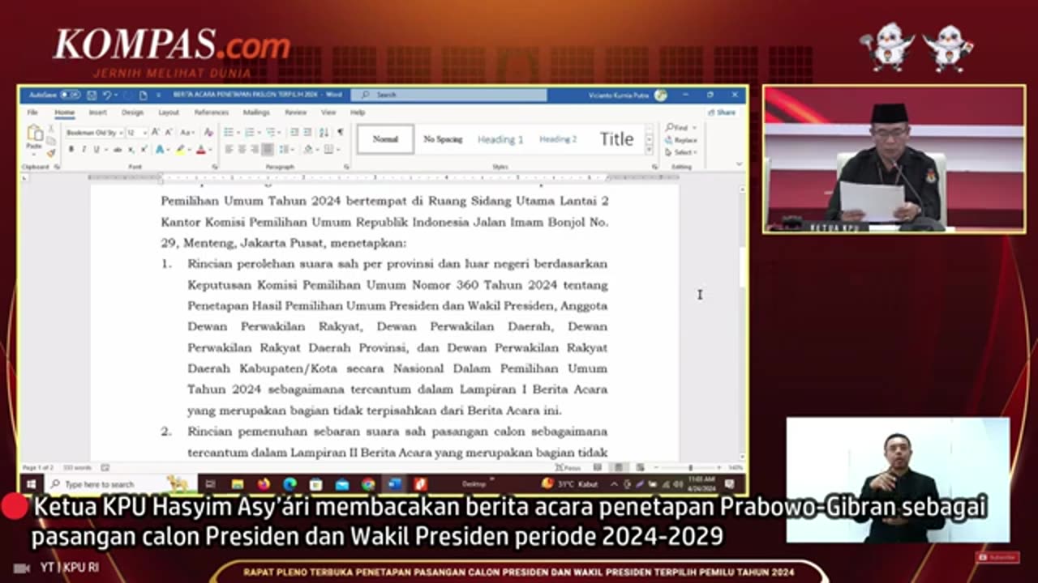Click the Sort A-Z icon
The width and height of the screenshot is (1038, 583).
(x=324, y=132)
